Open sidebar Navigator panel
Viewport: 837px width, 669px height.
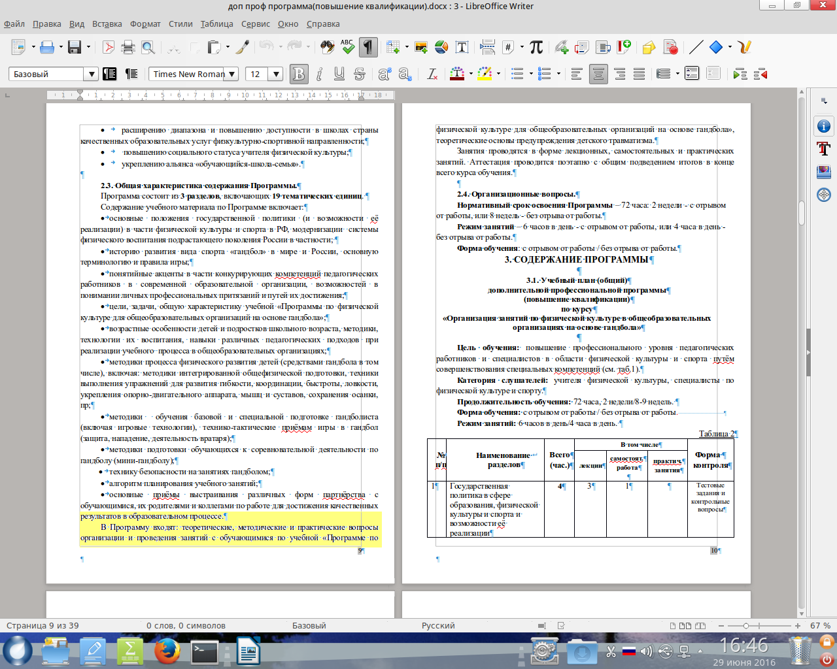(x=824, y=195)
